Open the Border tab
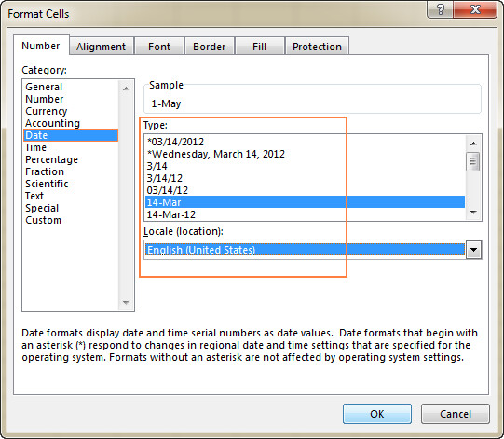This screenshot has height=439, width=504. coord(210,47)
